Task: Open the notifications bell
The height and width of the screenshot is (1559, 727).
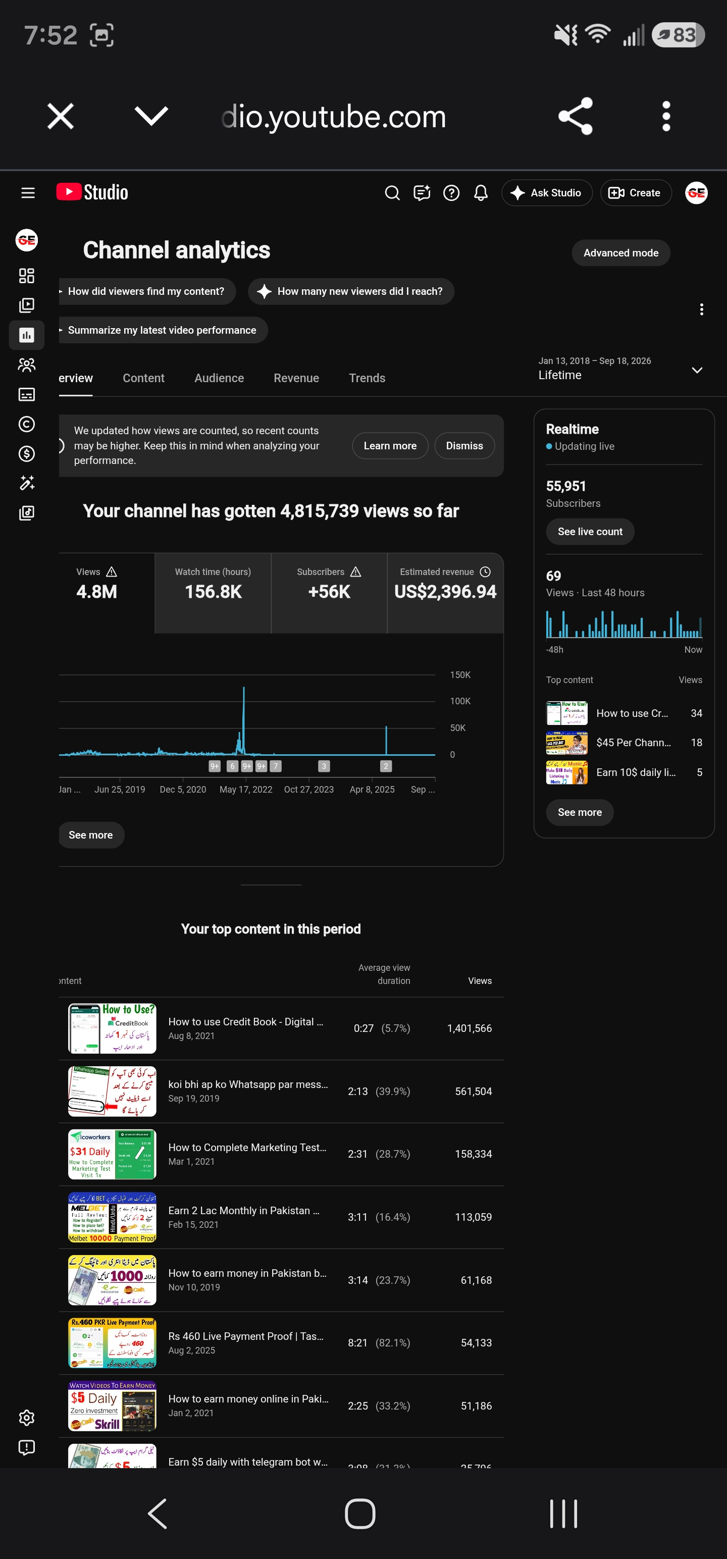Action: tap(481, 193)
